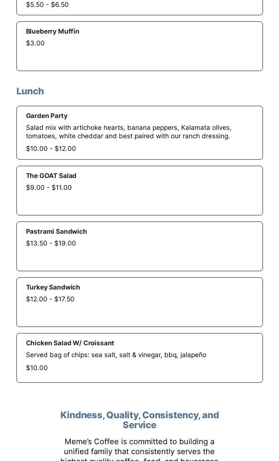Screen dimensions: 279x461
Task: Click the $5.50 - $6.50 price at top
Action: tap(47, 5)
